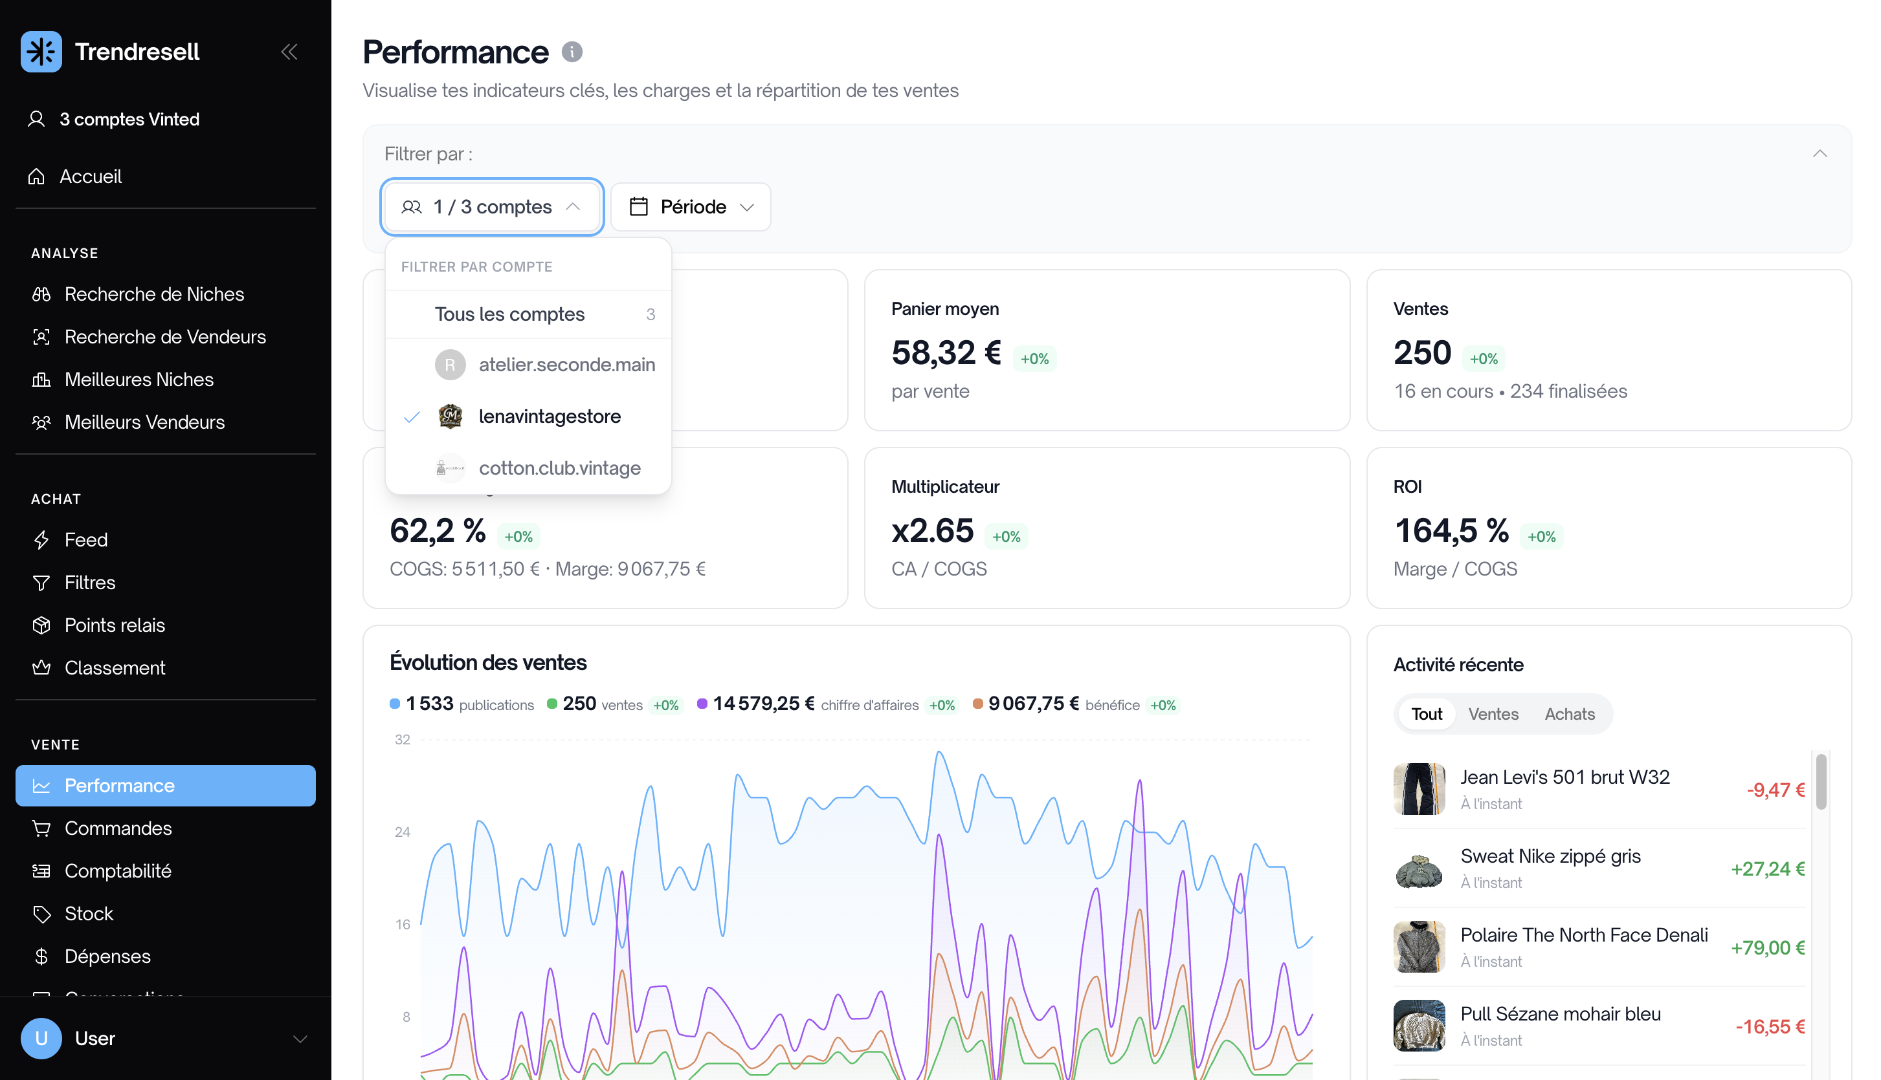
Task: Open 3 comptes Vinted entry
Action: point(165,120)
